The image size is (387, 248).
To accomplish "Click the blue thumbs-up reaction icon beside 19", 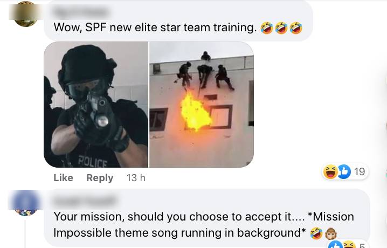I will click(x=344, y=171).
